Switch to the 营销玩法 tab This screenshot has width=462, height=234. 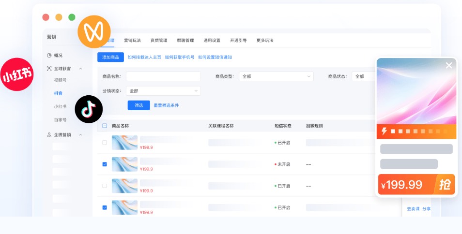[x=132, y=40]
